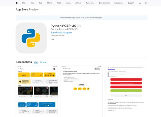161x117 pixels.
Task: Click the Apple logo icon
Action: [17, 3]
